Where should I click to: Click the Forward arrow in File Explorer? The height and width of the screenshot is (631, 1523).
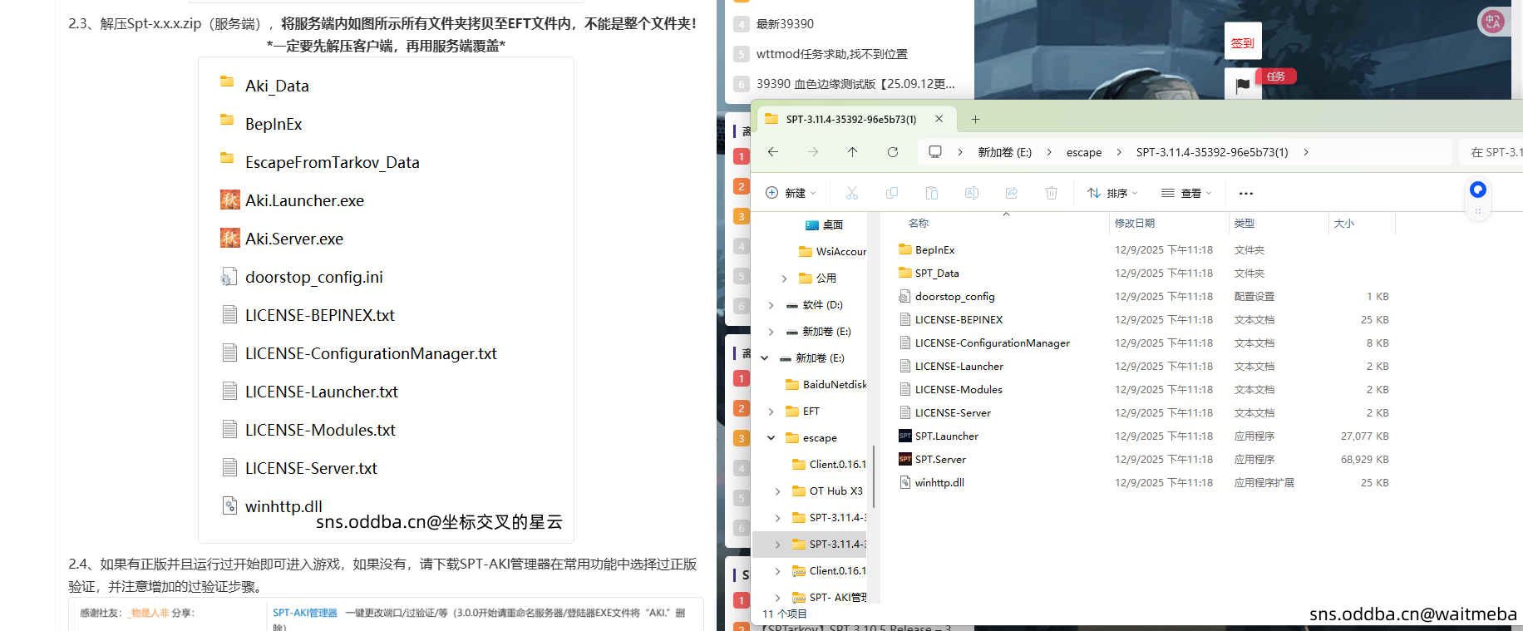click(813, 152)
